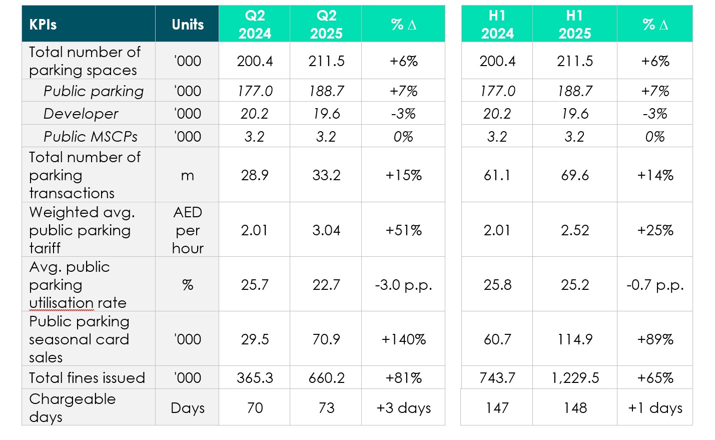Select the 1,229.5 fines value cell

(x=575, y=378)
